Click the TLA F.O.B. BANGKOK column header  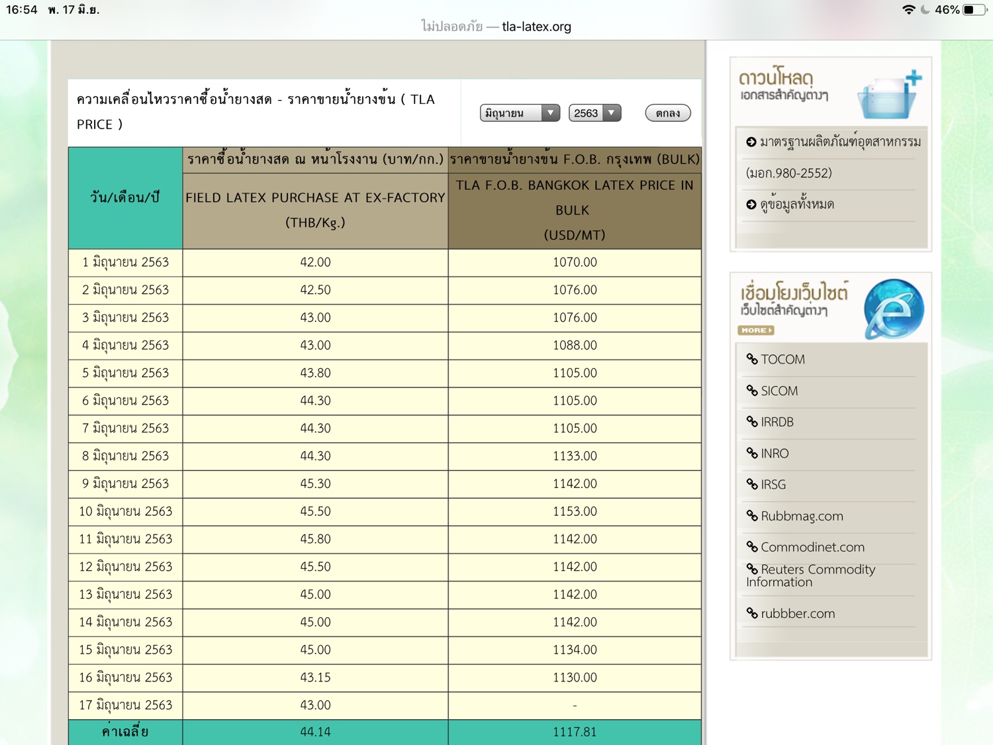click(x=575, y=211)
